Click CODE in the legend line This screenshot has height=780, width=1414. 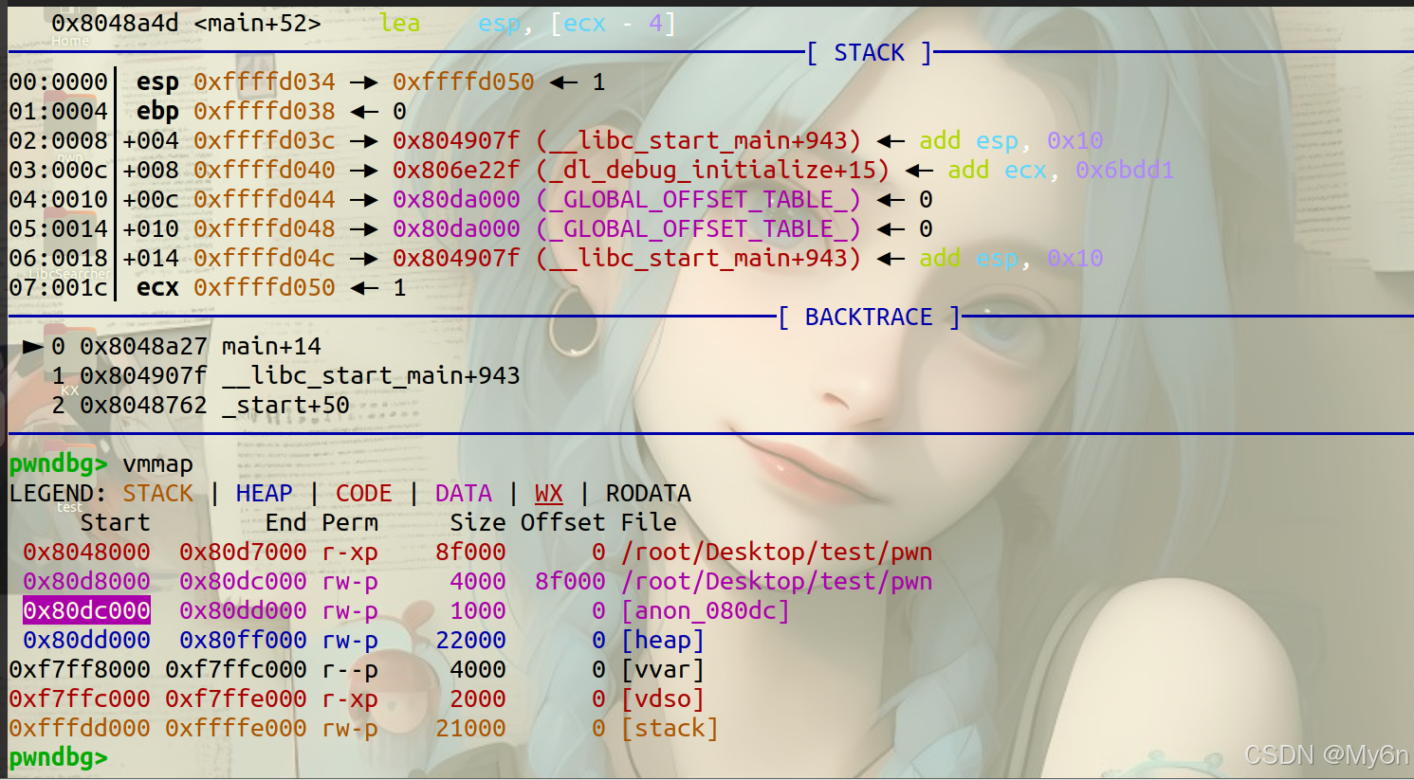364,494
